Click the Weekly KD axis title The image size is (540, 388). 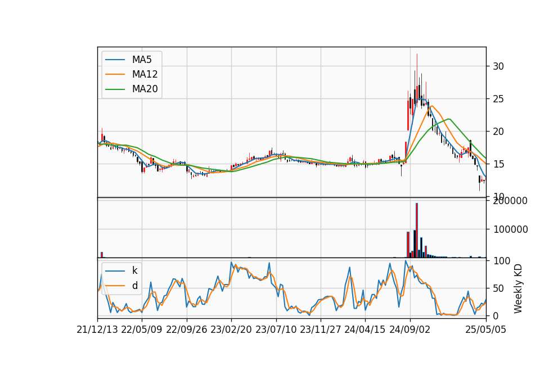point(518,289)
